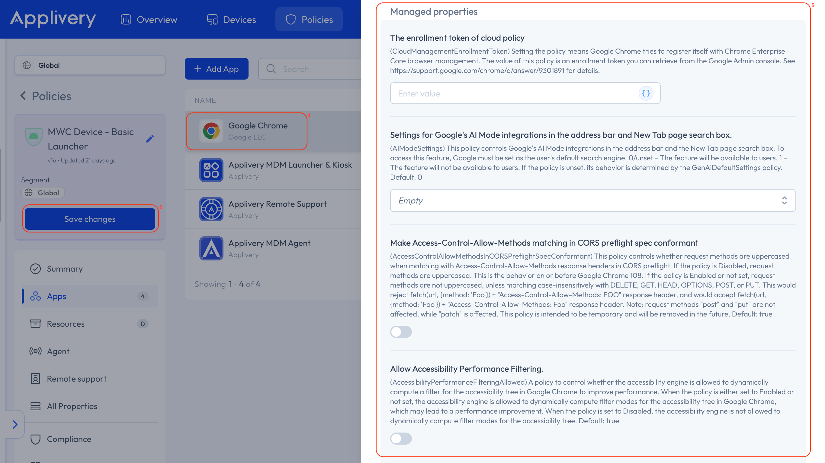The height and width of the screenshot is (463, 825).
Task: Click the enrollment token Enter value field
Action: 525,93
